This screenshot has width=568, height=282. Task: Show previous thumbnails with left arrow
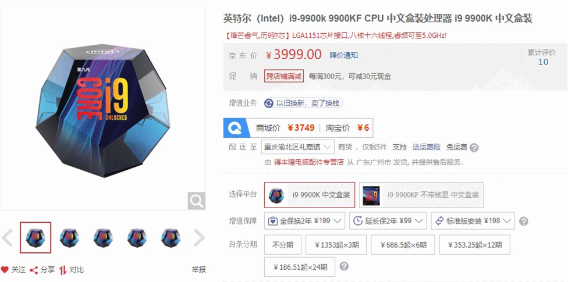pyautogui.click(x=7, y=237)
